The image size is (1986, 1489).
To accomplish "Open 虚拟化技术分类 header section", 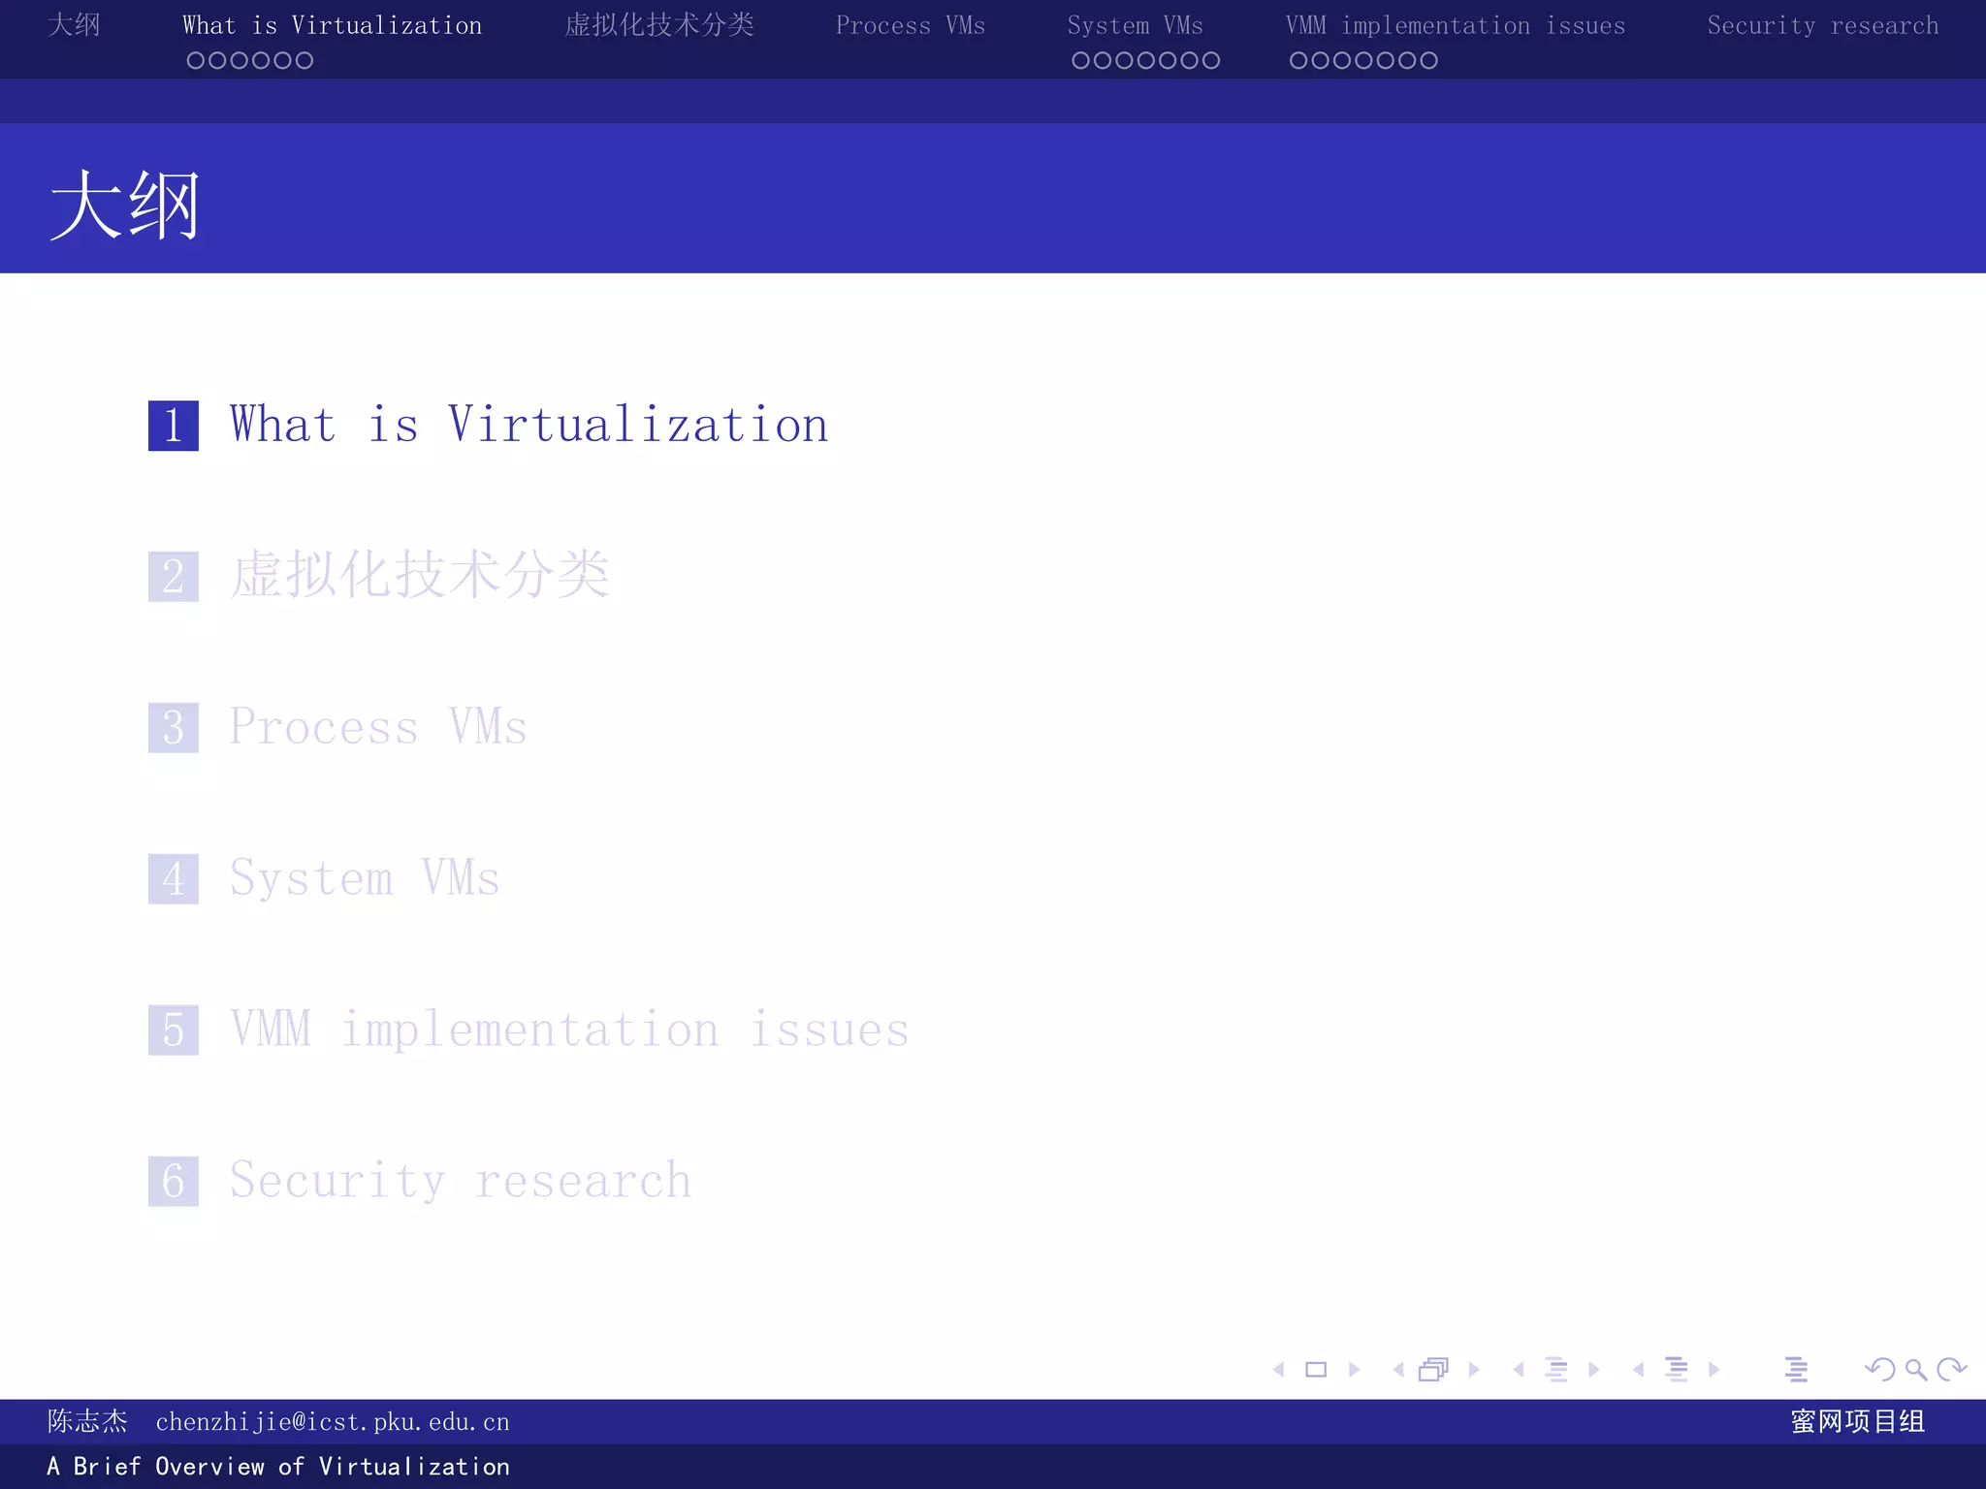I will [659, 25].
